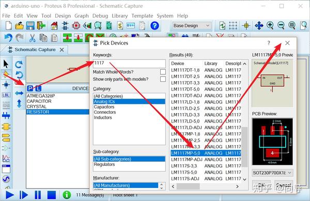This screenshot has height=201, width=310.
Task: Click the P pick devices button
Action: point(30,88)
